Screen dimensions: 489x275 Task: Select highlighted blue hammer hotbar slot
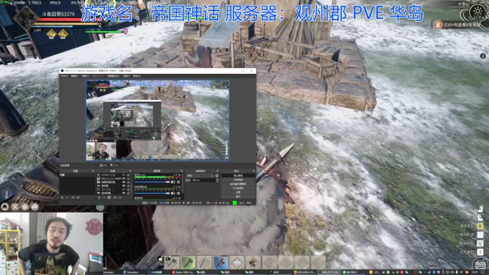tap(221, 263)
